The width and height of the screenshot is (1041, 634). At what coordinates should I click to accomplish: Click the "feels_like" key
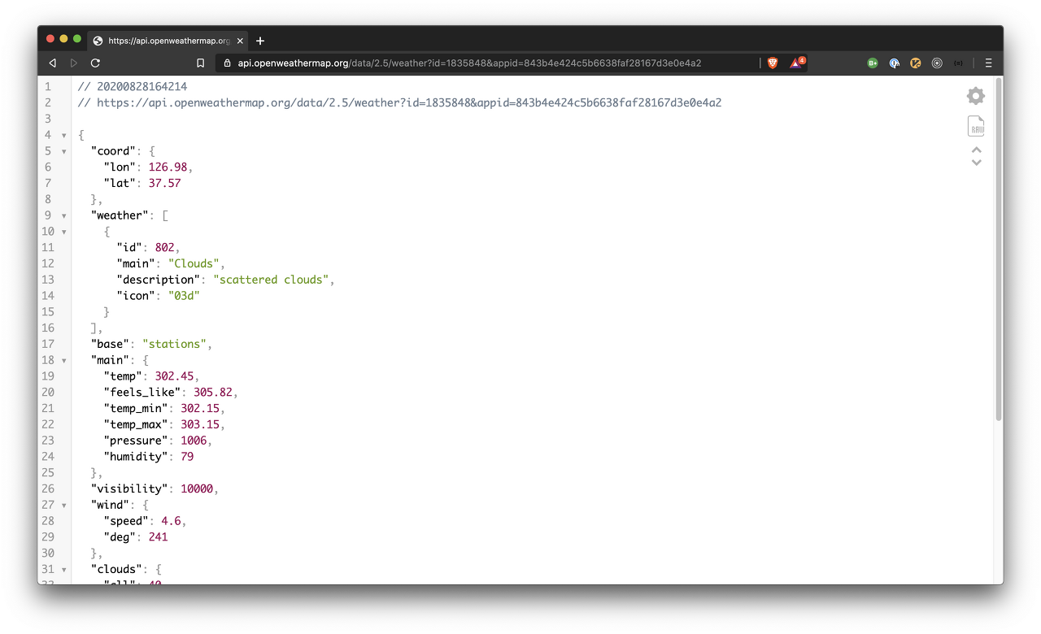(142, 392)
